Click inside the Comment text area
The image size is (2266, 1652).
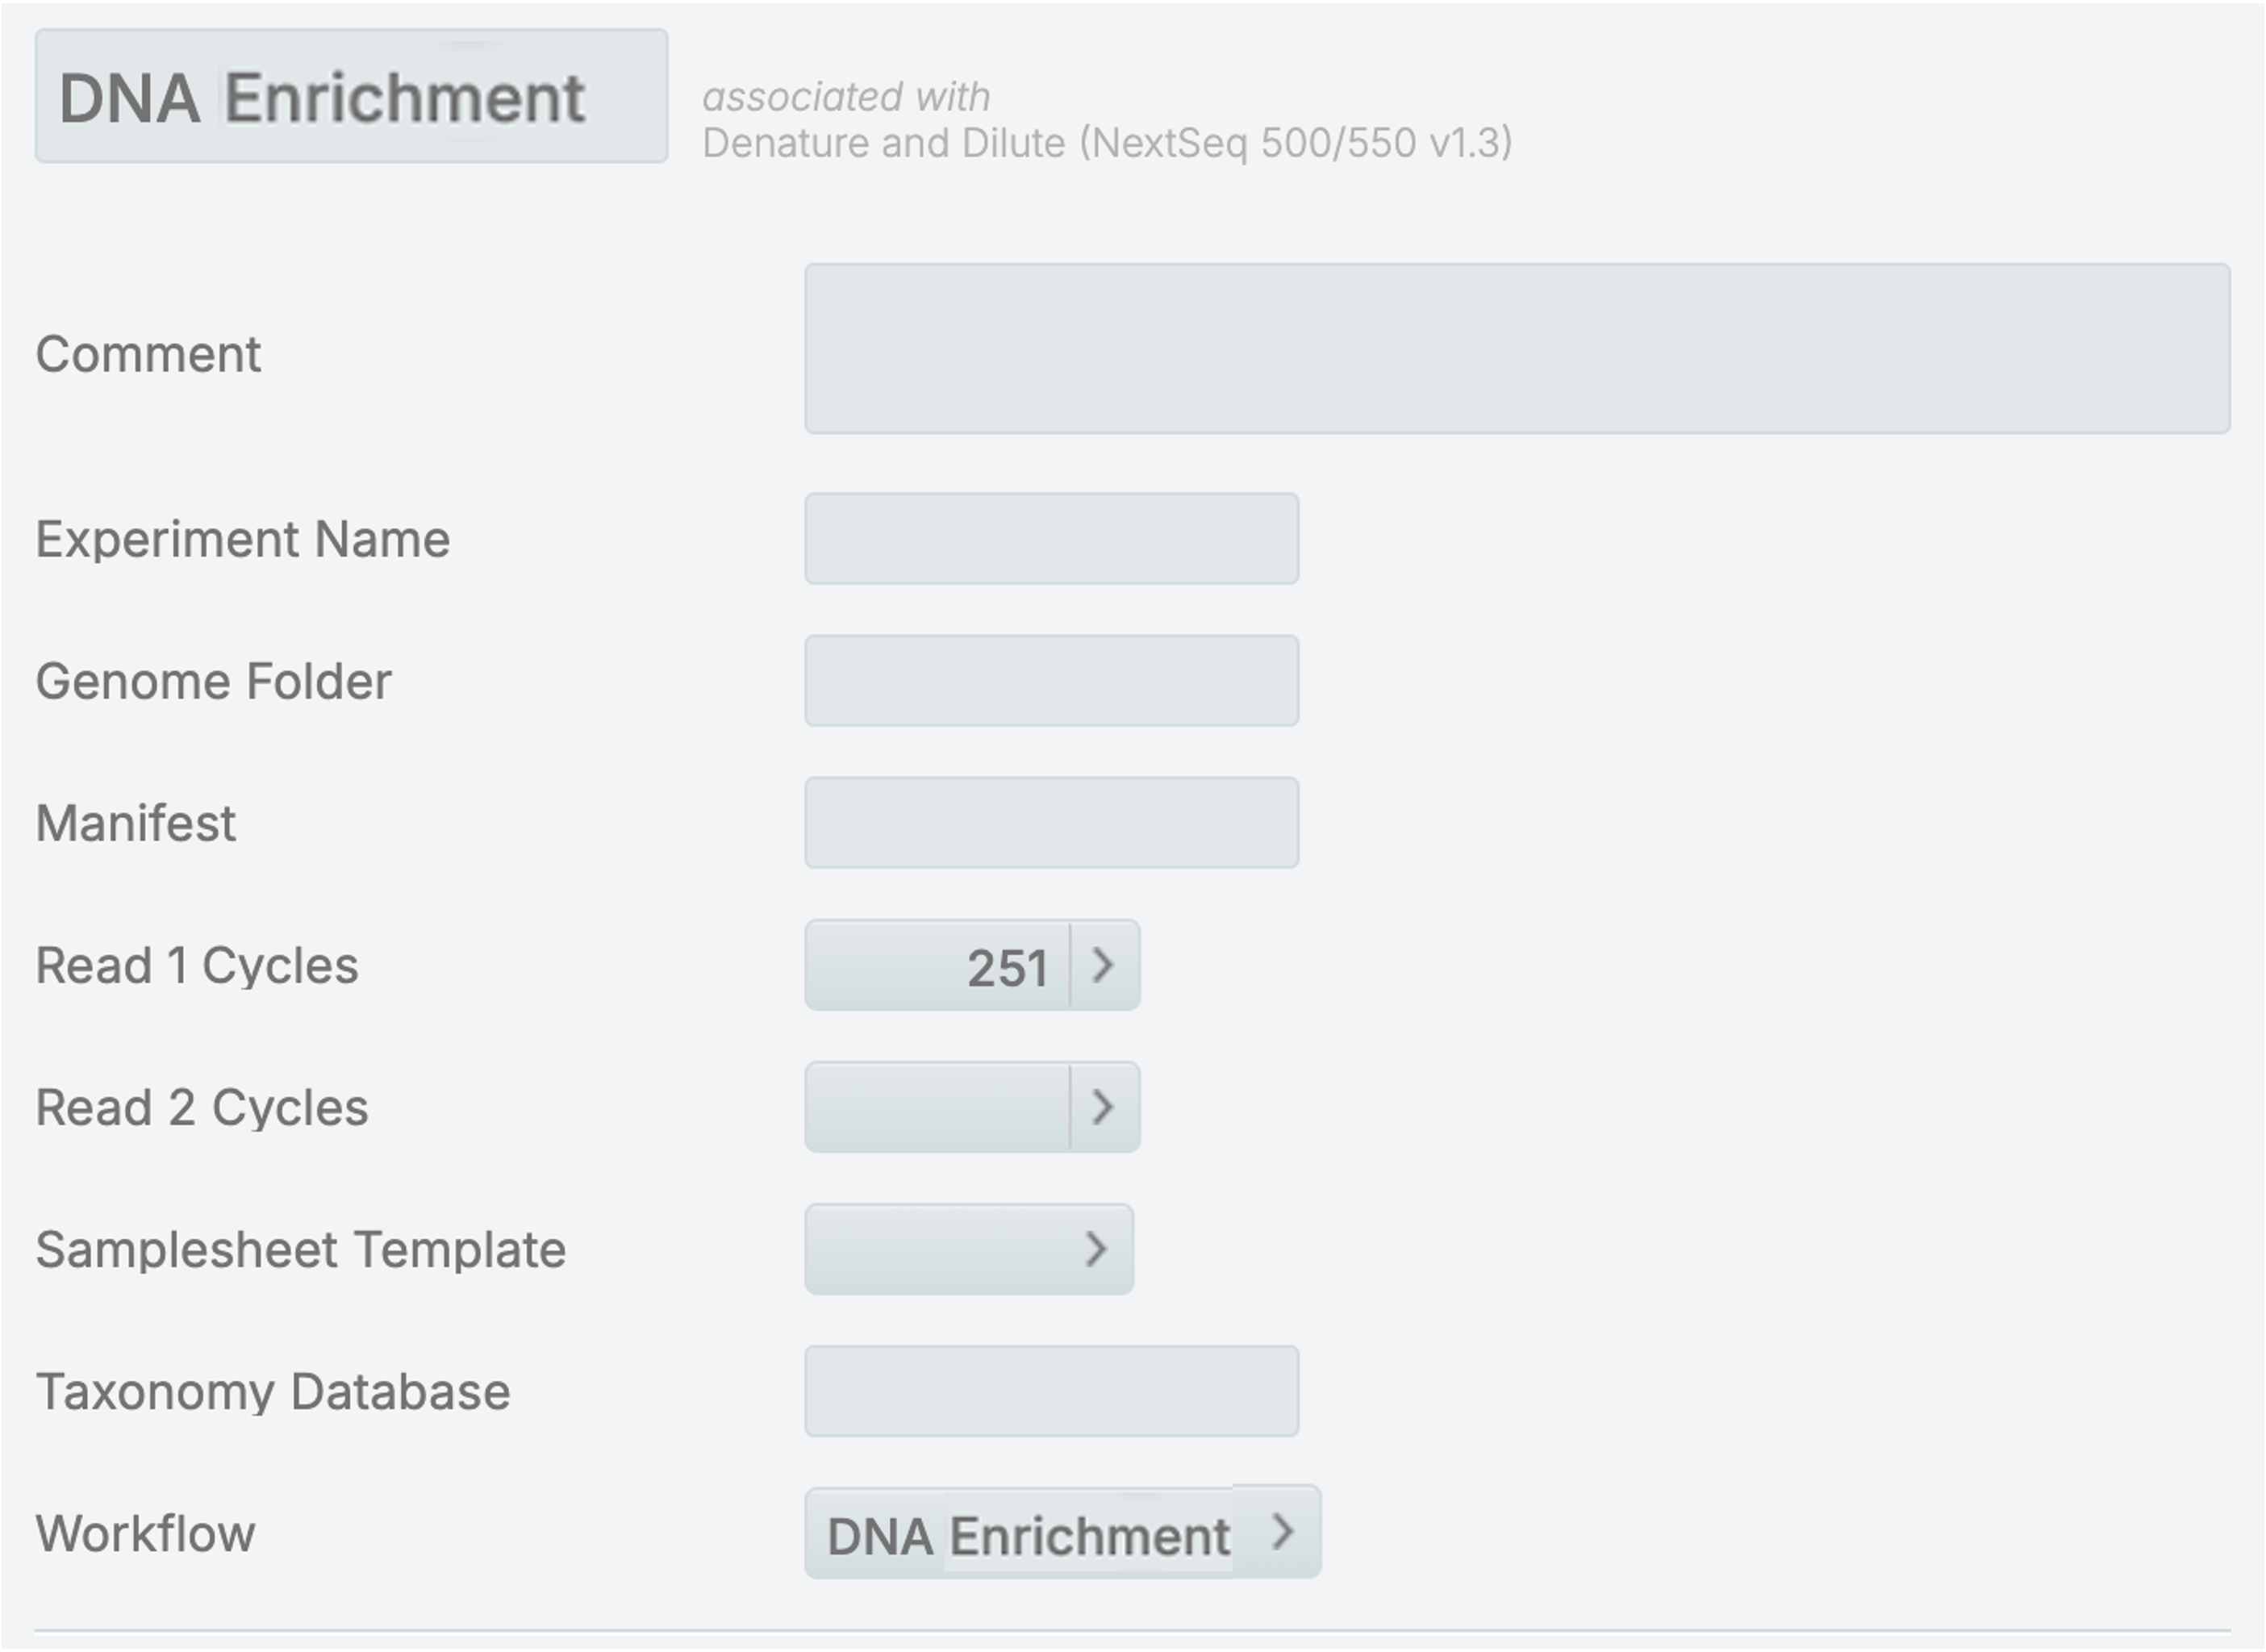tap(1516, 348)
